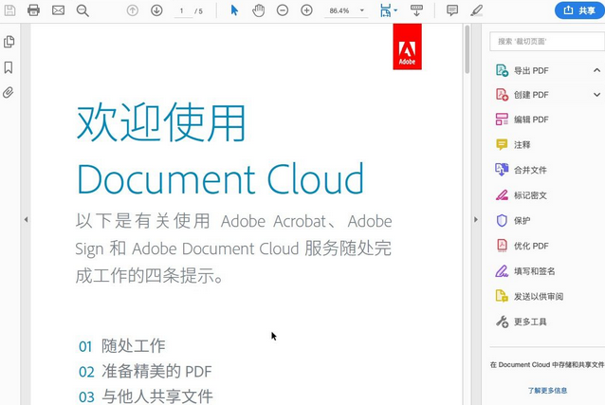This screenshot has width=605, height=405.
Task: Open bookmarks panel
Action: [9, 67]
